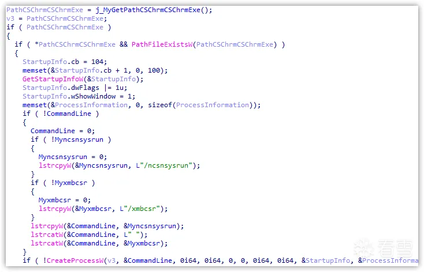Click the 'Myxmbcsr = 0;' assignment
This screenshot has height=272, width=424.
click(x=64, y=200)
